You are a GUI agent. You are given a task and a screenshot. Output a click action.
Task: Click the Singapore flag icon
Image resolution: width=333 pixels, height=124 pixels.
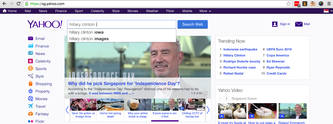(x=326, y=11)
